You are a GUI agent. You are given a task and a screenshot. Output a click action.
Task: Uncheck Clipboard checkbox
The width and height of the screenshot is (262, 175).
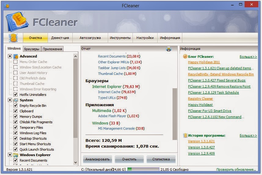(x=15, y=111)
